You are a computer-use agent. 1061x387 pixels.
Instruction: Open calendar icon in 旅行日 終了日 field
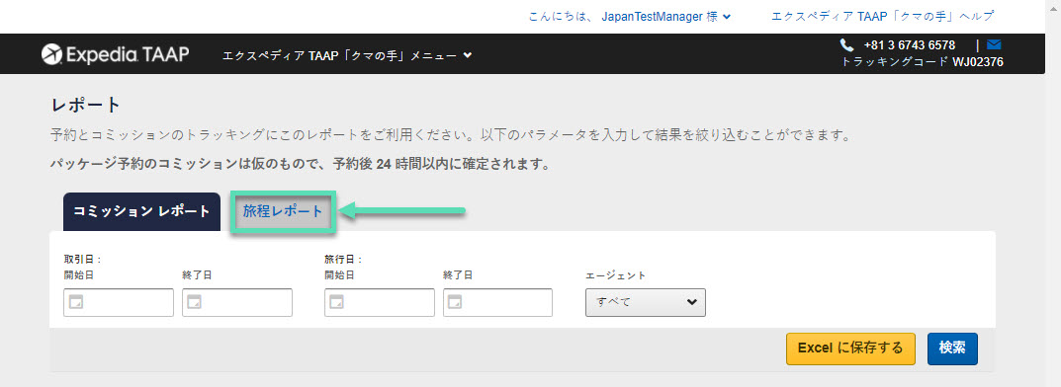pyautogui.click(x=455, y=302)
